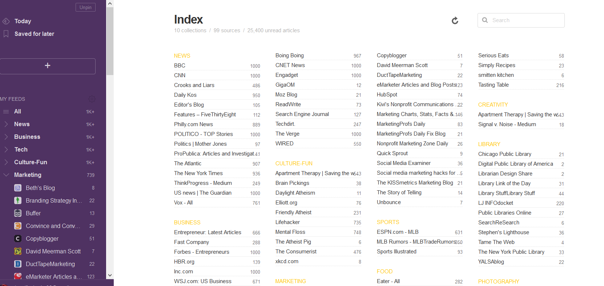Click the search magnifier icon
The image size is (604, 286).
tap(485, 20)
